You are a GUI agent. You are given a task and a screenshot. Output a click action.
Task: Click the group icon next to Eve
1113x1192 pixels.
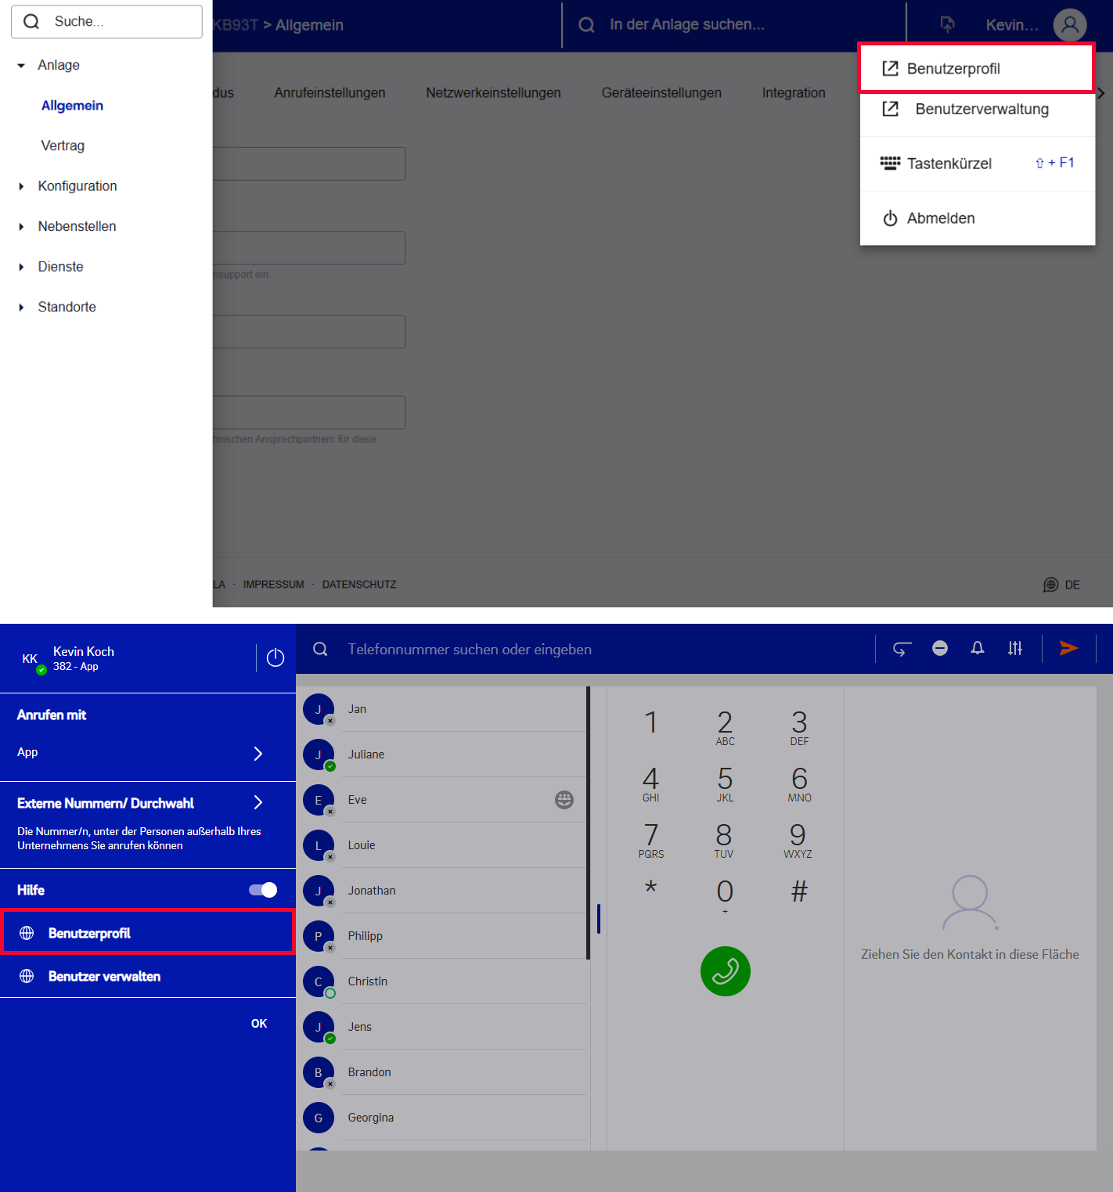tap(564, 800)
